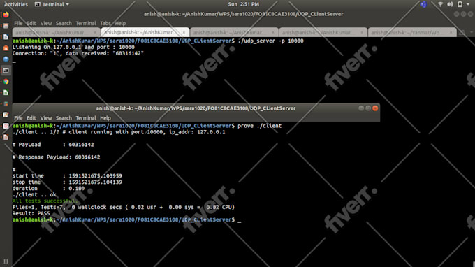
Task: Click the 'Result: PASS' line
Action: click(31, 213)
